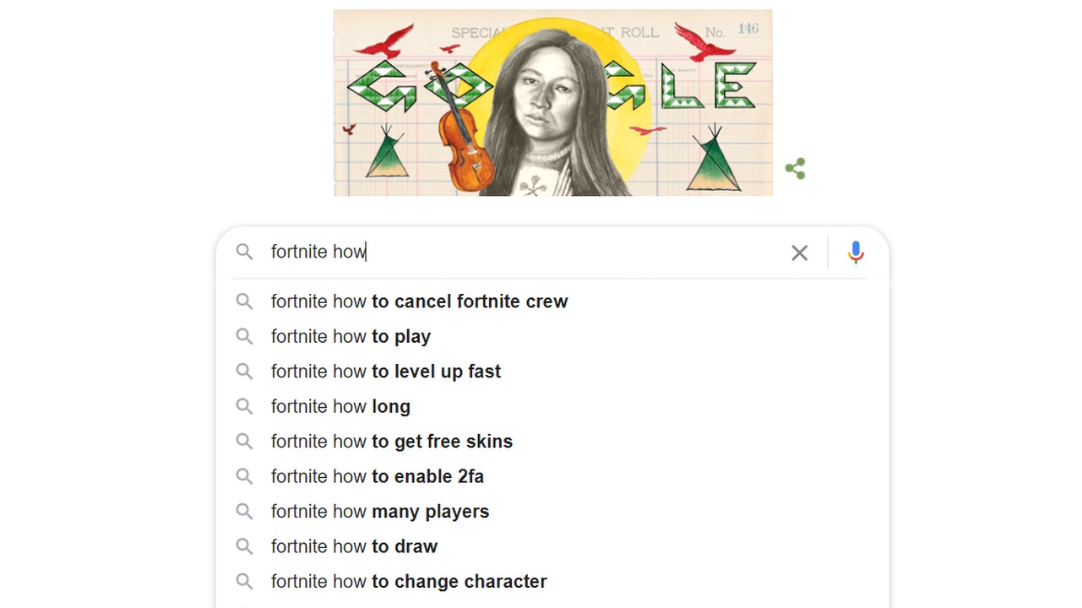This screenshot has height=608, width=1082.
Task: Click magnifier icon beside "how long"
Action: coord(245,406)
